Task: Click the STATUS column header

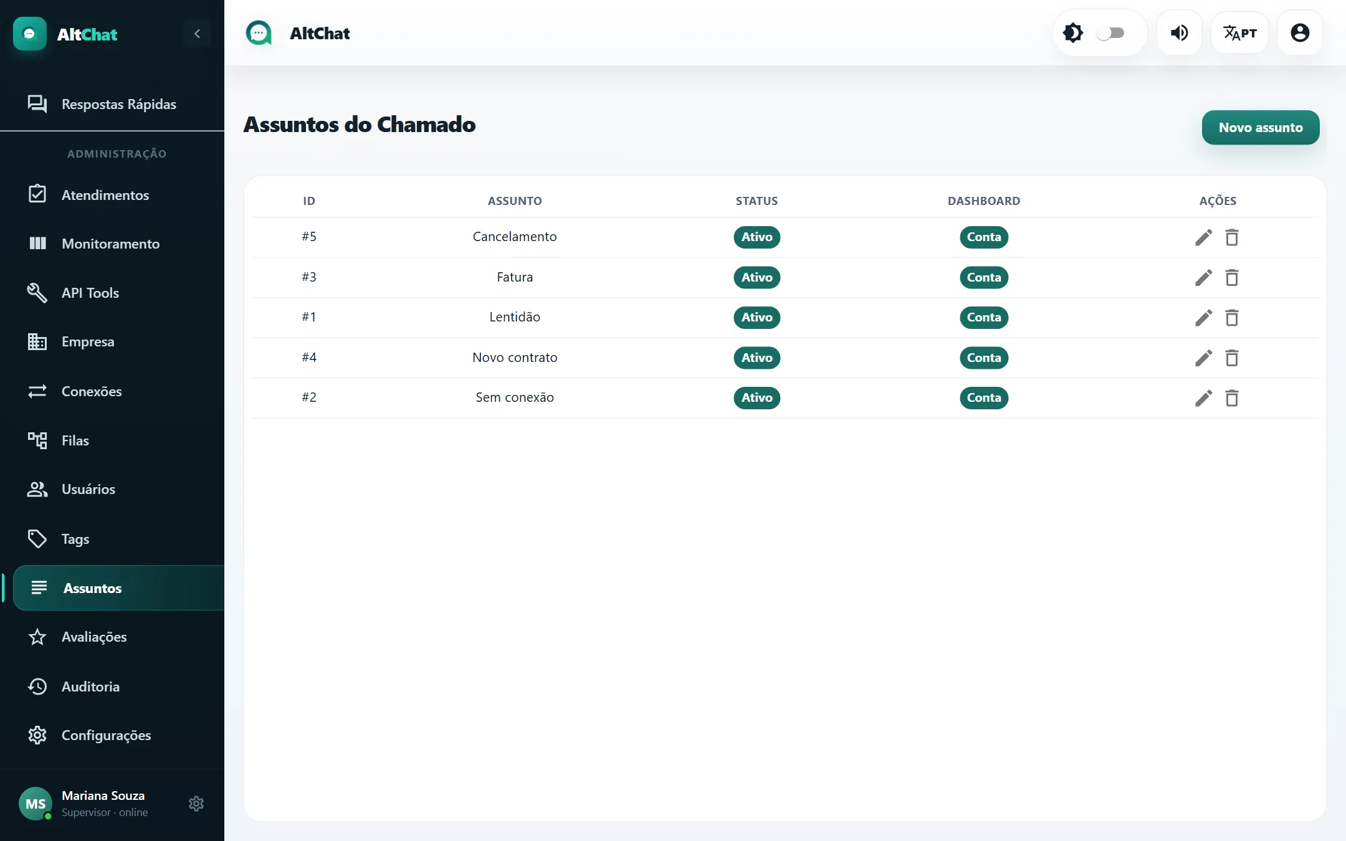Action: click(757, 201)
